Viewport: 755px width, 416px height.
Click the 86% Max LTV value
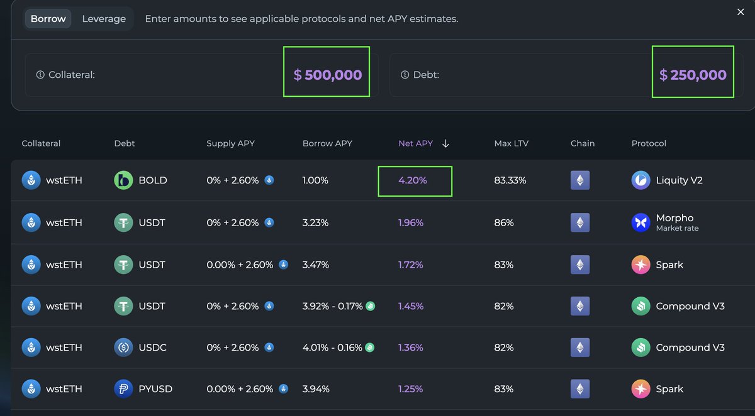point(504,222)
